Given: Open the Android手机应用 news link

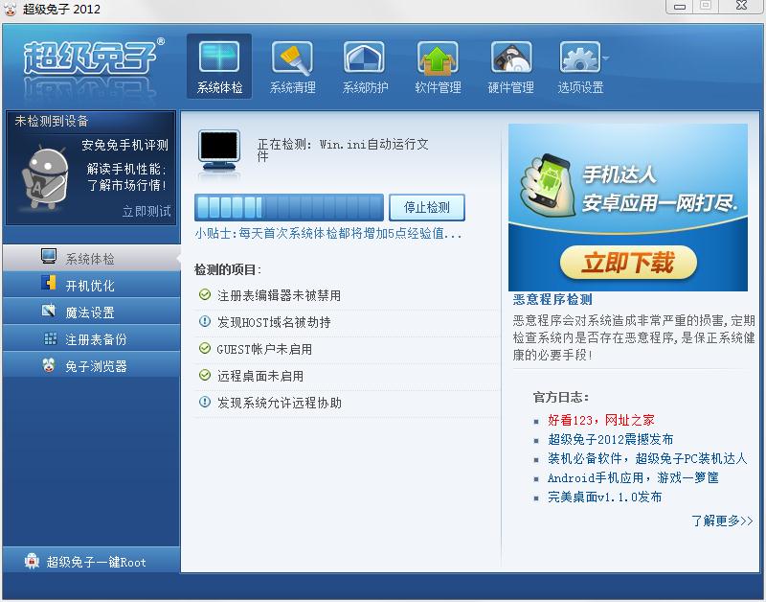Looking at the screenshot, I should (x=633, y=477).
